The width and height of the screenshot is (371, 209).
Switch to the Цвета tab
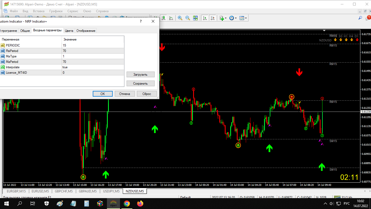tap(69, 30)
